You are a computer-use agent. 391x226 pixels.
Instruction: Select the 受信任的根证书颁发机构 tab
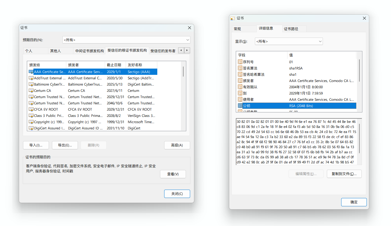[x=127, y=50]
